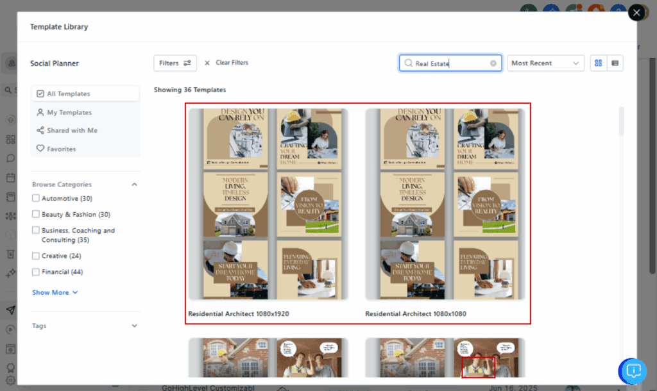Open Conversations chat bubble in background sidebar

pos(10,158)
